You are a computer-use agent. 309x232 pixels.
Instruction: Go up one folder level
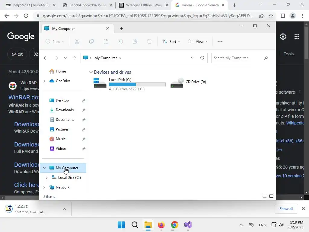[74, 58]
